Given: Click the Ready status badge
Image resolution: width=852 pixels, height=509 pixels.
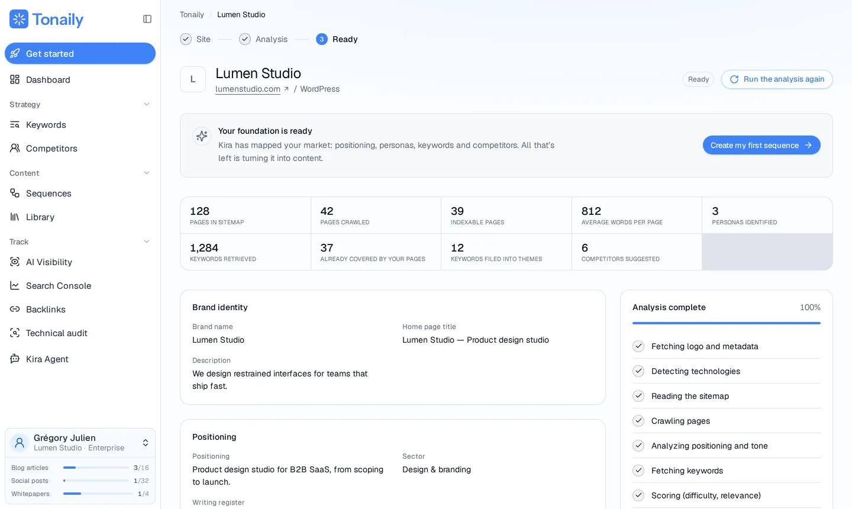Looking at the screenshot, I should coord(699,79).
